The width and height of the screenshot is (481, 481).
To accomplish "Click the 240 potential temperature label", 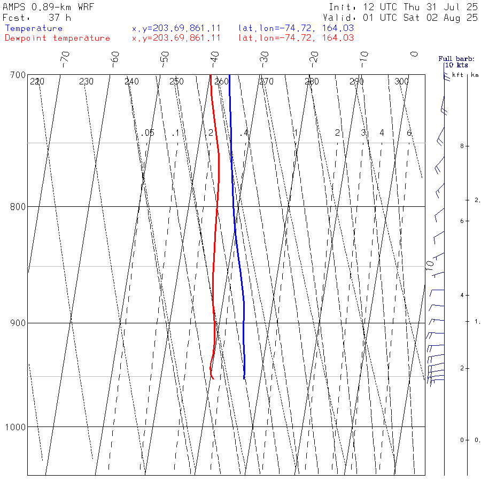I will (131, 82).
